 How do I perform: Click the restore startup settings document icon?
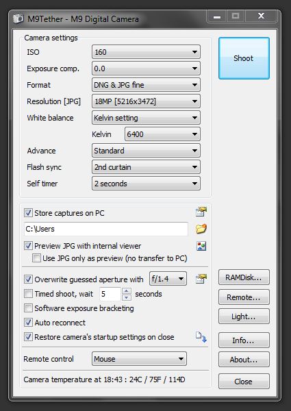[x=201, y=337]
